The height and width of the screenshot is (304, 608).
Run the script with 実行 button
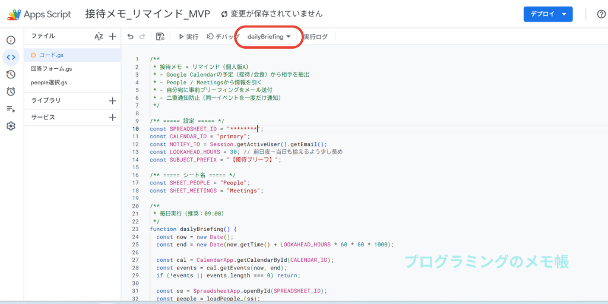point(188,37)
